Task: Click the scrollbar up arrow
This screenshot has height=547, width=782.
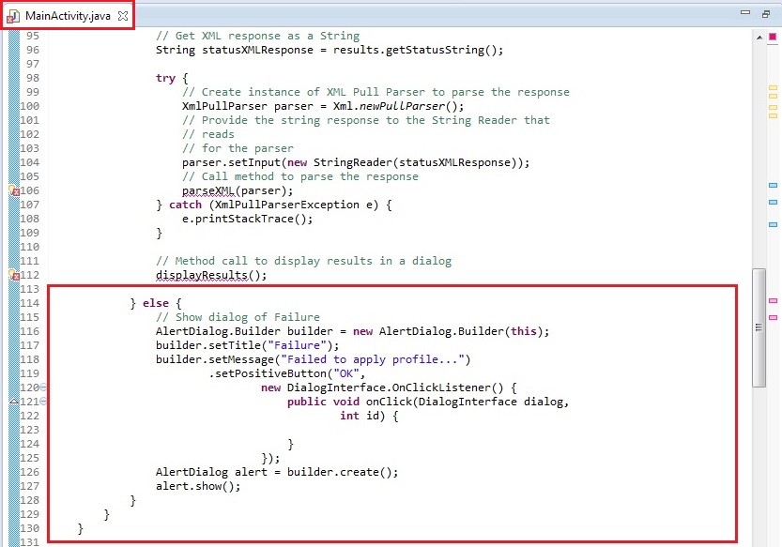Action: click(759, 36)
